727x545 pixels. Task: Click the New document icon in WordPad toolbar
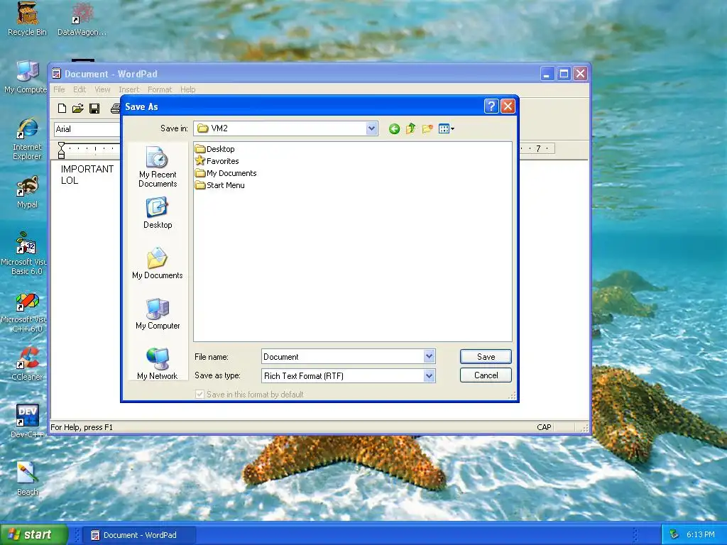62,109
